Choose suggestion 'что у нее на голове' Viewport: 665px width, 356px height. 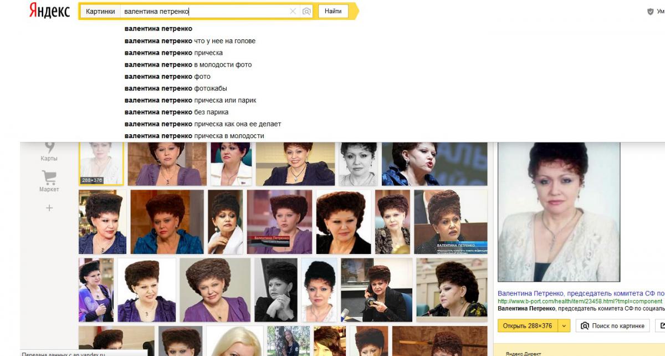(190, 41)
